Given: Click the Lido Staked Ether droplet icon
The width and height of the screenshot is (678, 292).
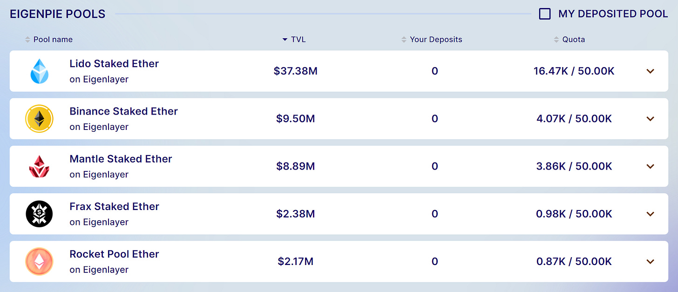Looking at the screenshot, I should [x=39, y=71].
